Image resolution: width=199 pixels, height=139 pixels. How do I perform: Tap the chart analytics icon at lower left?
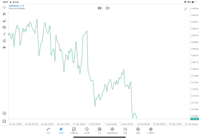[4, 114]
